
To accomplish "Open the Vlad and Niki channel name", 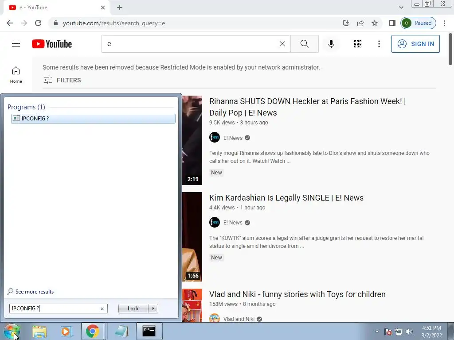I will 239,319.
